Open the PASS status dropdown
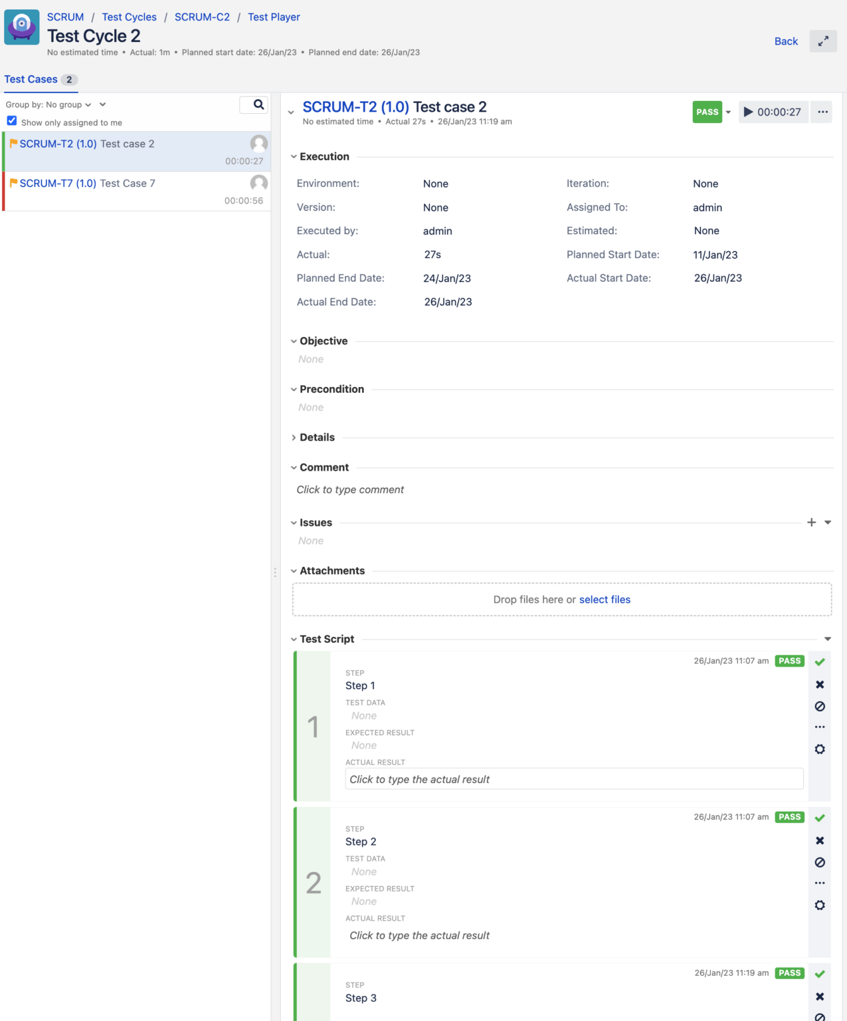 (729, 112)
